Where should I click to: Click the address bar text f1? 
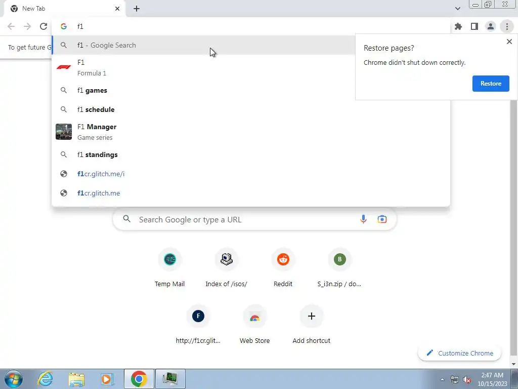click(80, 26)
